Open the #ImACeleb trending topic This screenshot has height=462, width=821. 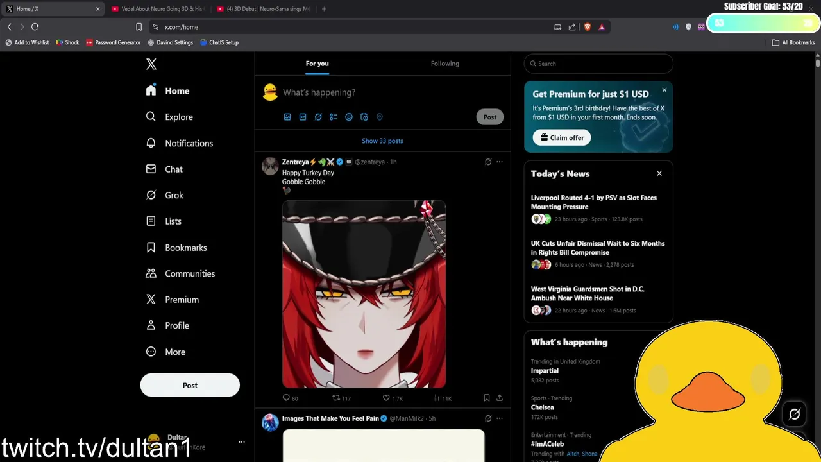547,444
